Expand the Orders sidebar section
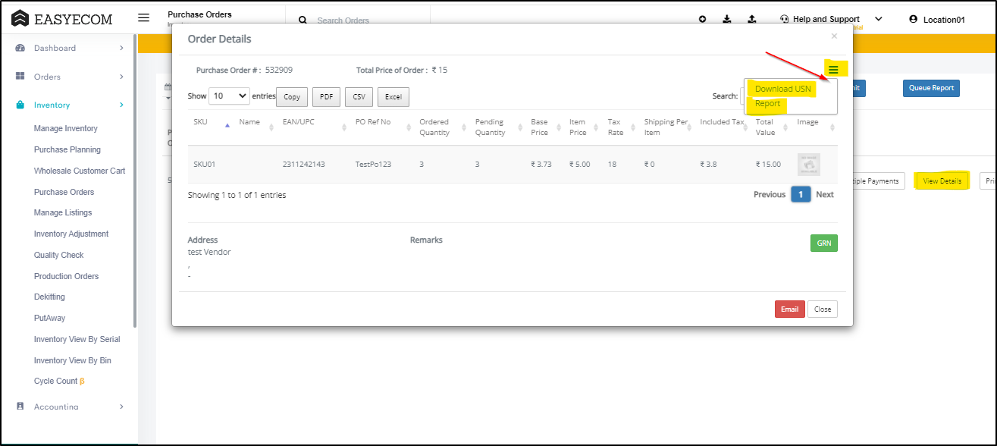This screenshot has width=997, height=446. (121, 77)
